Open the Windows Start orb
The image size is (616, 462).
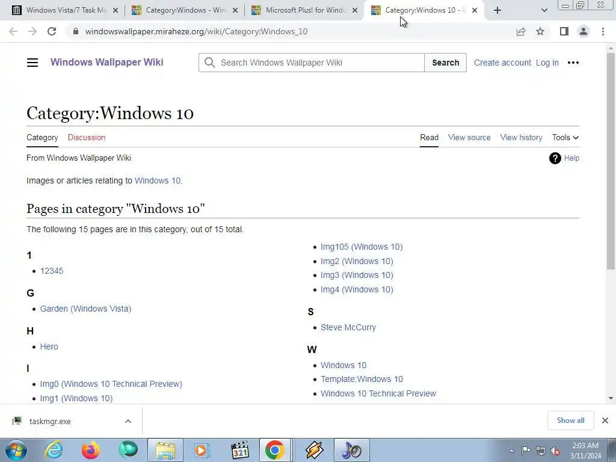[16, 450]
